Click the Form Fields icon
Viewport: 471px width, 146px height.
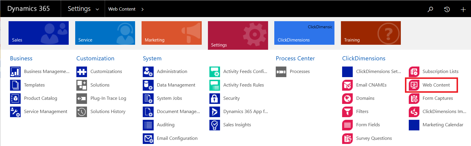pos(347,125)
